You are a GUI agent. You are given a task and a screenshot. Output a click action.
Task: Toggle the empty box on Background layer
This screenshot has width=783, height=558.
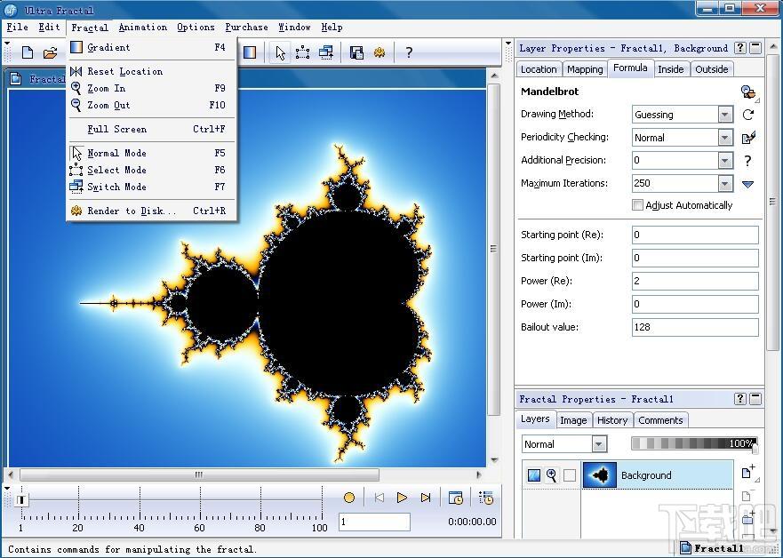click(570, 475)
